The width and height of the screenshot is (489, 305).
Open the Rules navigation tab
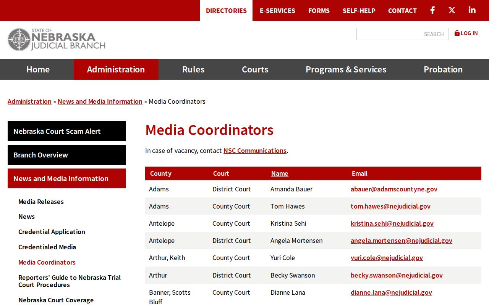pos(193,69)
